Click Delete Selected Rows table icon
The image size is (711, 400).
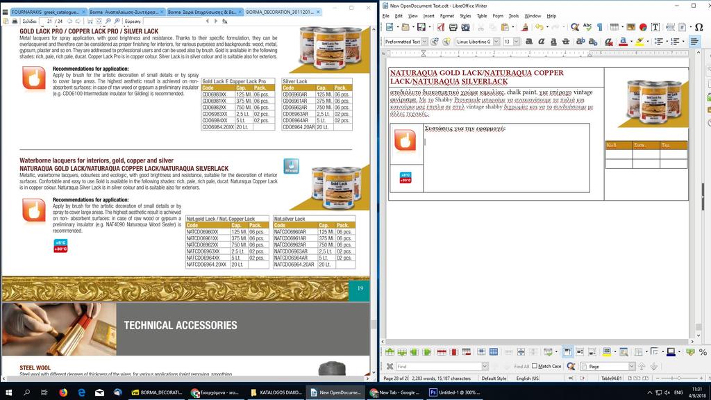click(442, 352)
